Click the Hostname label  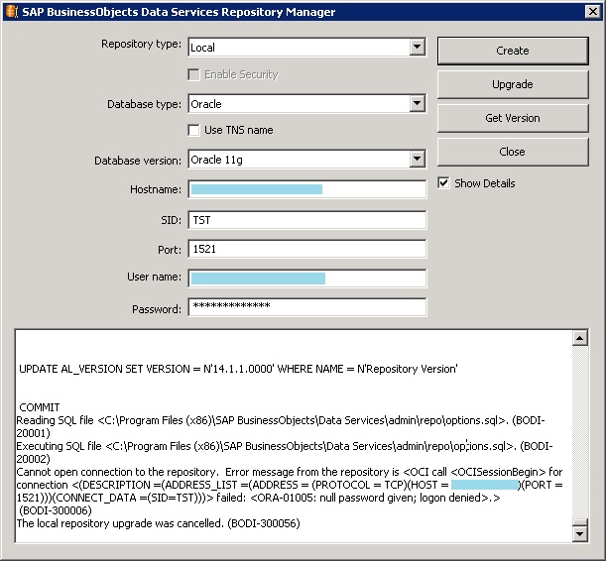156,189
